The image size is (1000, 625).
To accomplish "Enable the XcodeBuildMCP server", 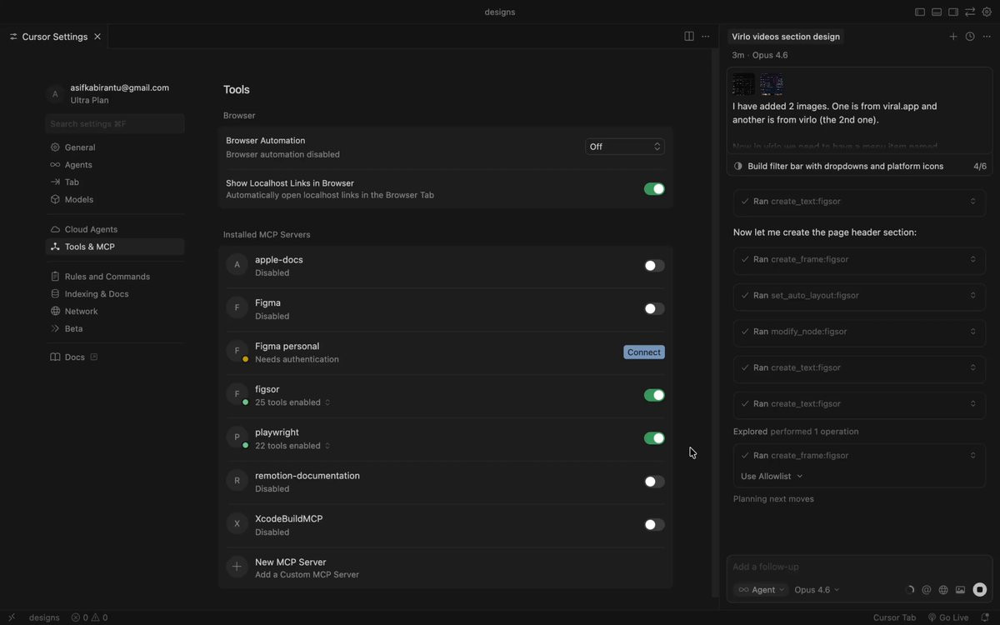I will (654, 525).
